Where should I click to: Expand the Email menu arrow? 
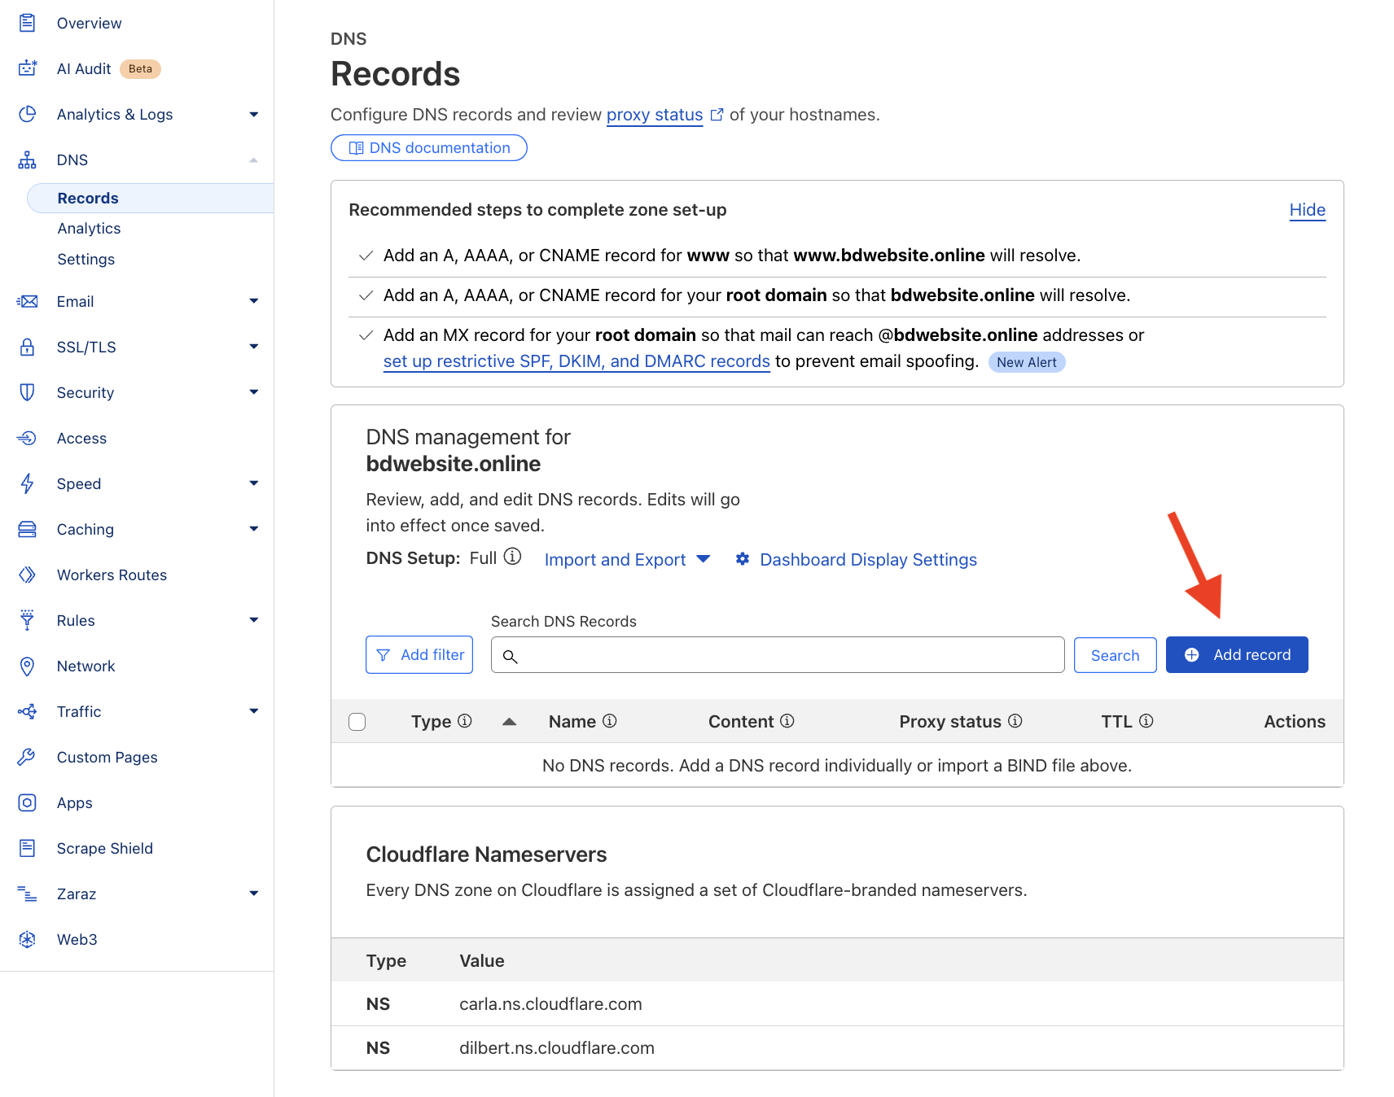(254, 301)
